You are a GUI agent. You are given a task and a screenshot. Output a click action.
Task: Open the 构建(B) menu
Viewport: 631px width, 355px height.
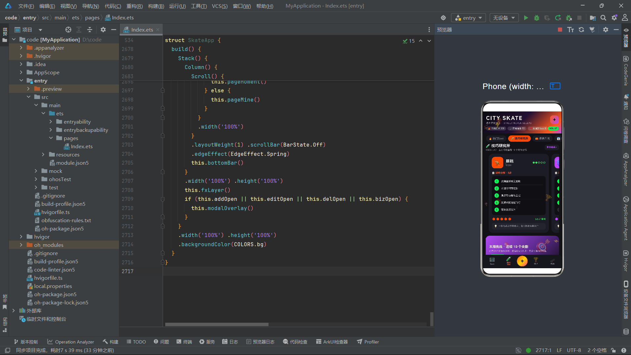(x=156, y=6)
